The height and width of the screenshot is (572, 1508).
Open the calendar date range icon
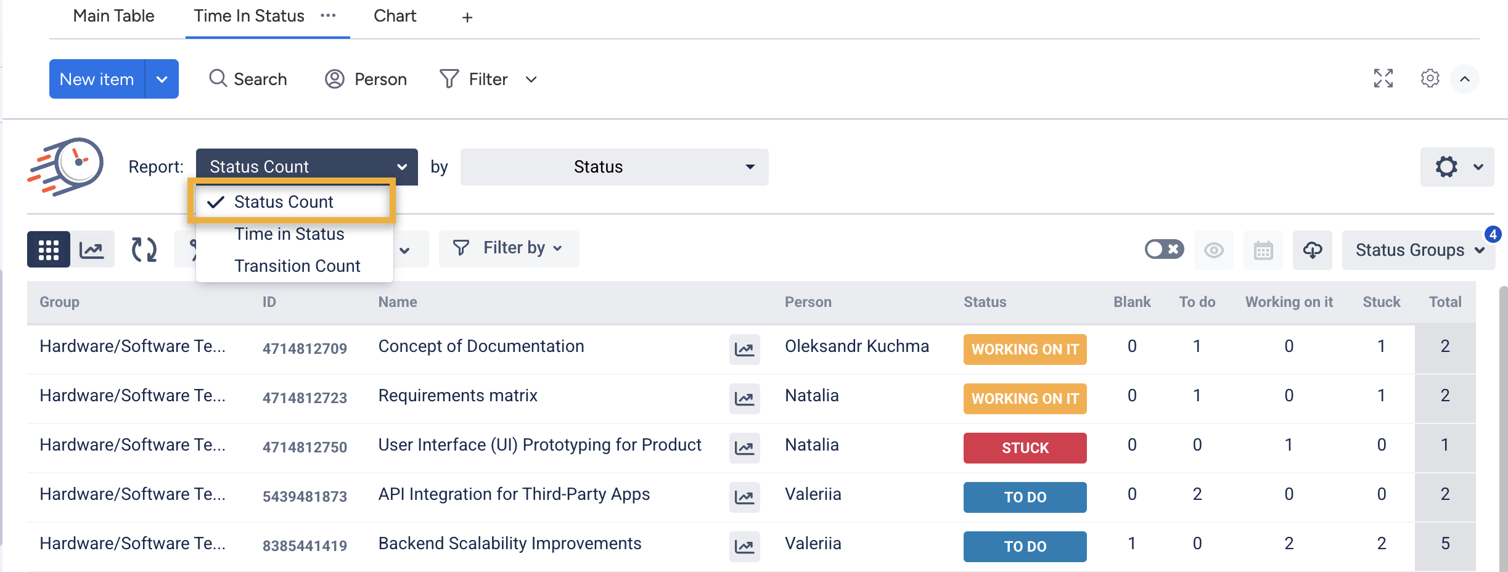click(1263, 250)
